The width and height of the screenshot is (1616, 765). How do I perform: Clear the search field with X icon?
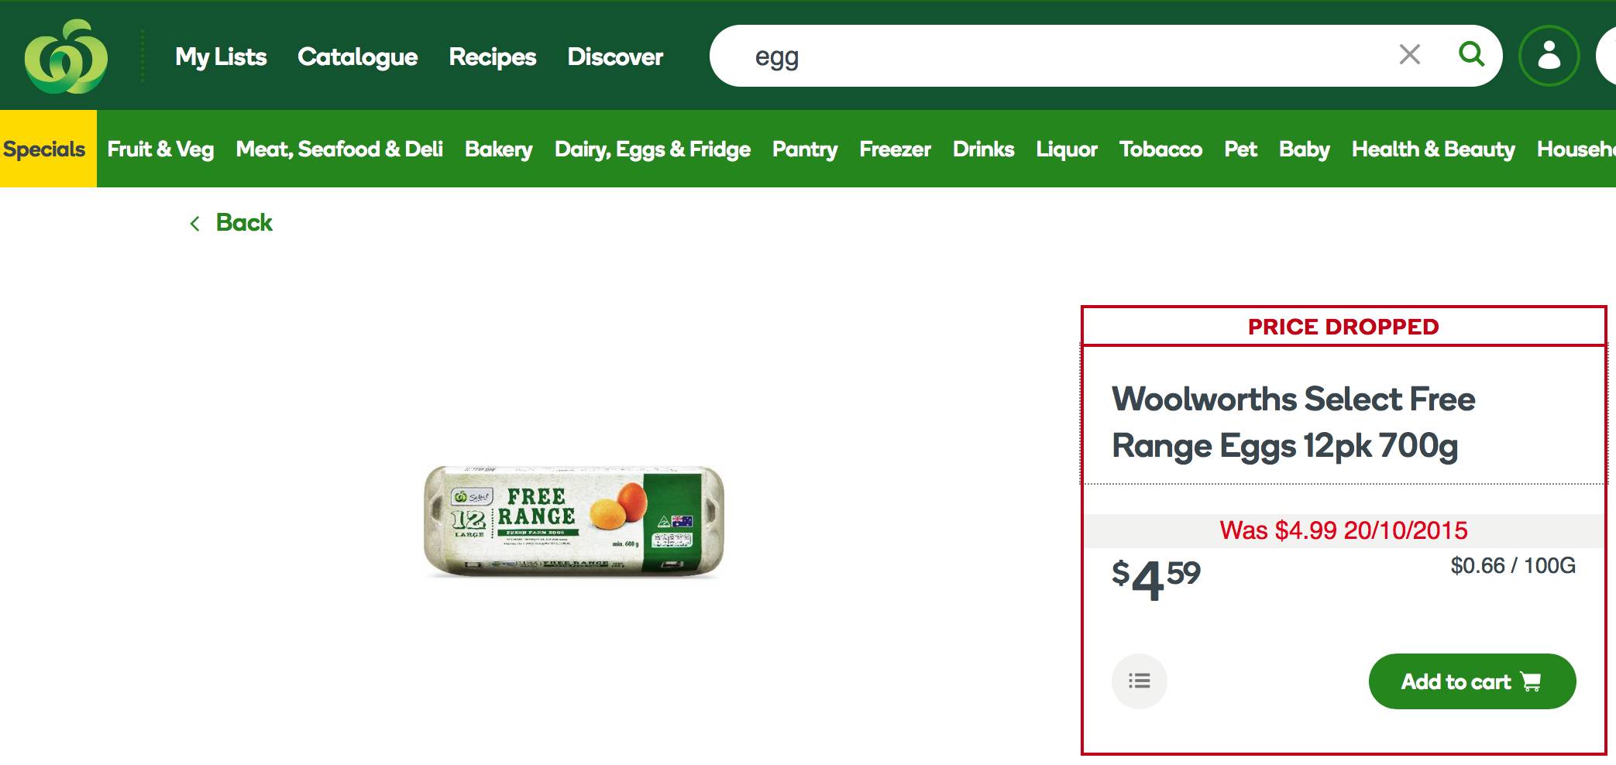click(1409, 55)
